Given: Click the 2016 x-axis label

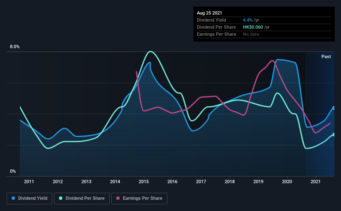Looking at the screenshot, I should [172, 182].
